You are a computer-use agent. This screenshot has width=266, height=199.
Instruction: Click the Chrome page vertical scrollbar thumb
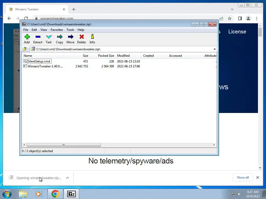(x=260, y=32)
